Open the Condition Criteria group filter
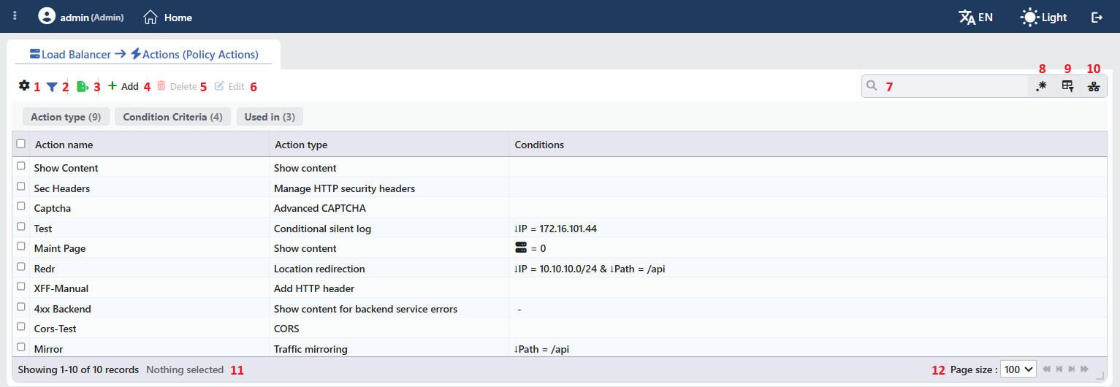This screenshot has width=1120, height=387. click(x=172, y=117)
